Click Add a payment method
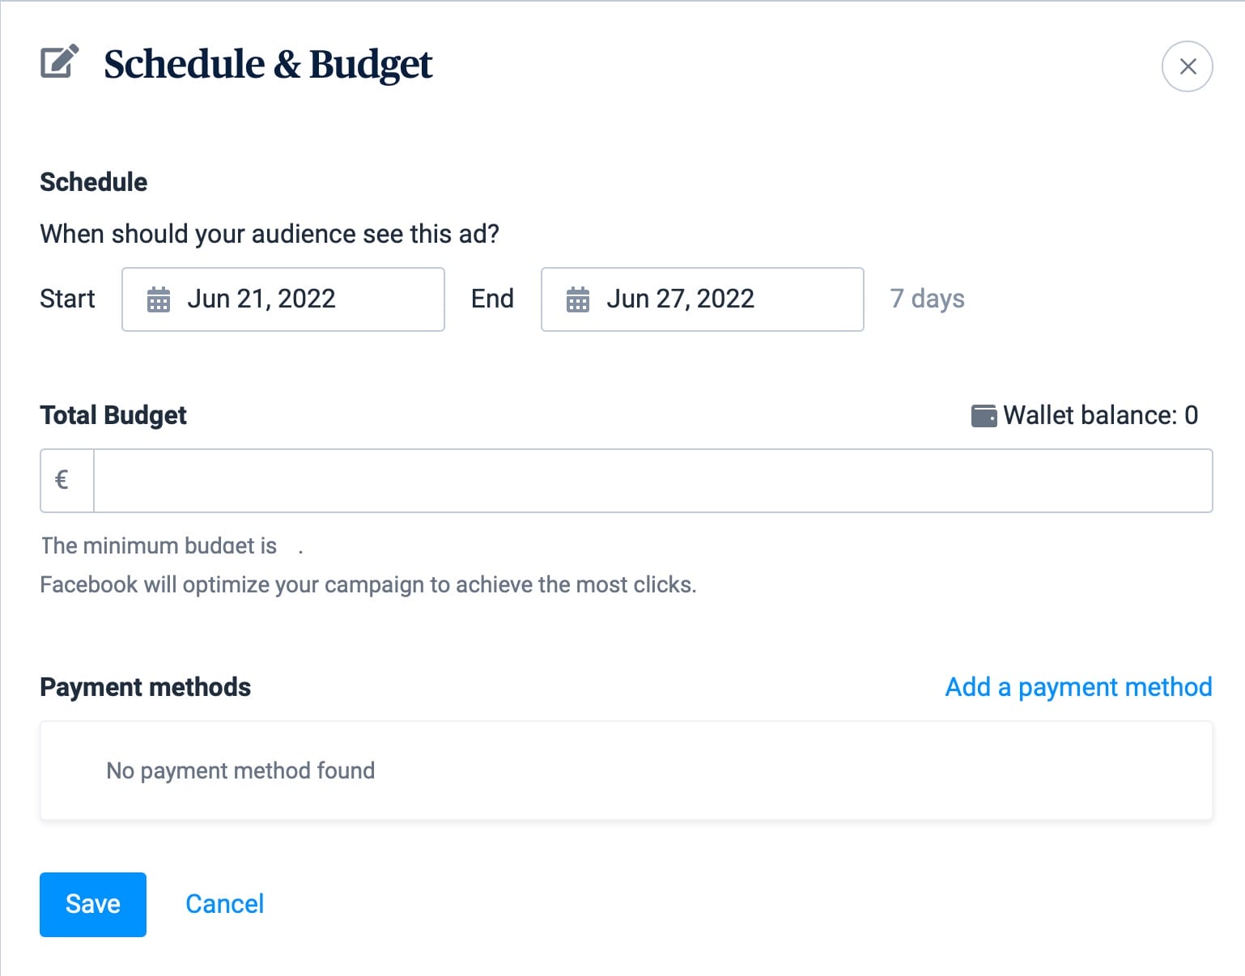 tap(1077, 687)
